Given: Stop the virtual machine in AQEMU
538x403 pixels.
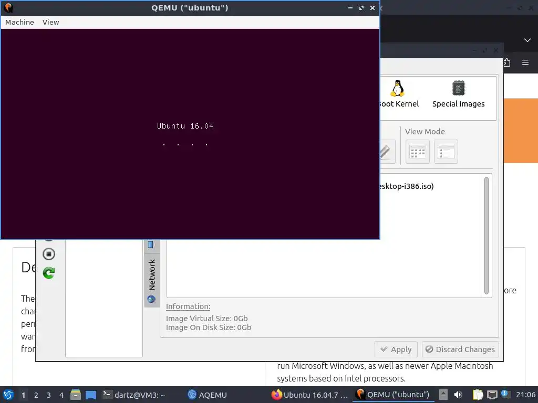Looking at the screenshot, I should pos(49,254).
